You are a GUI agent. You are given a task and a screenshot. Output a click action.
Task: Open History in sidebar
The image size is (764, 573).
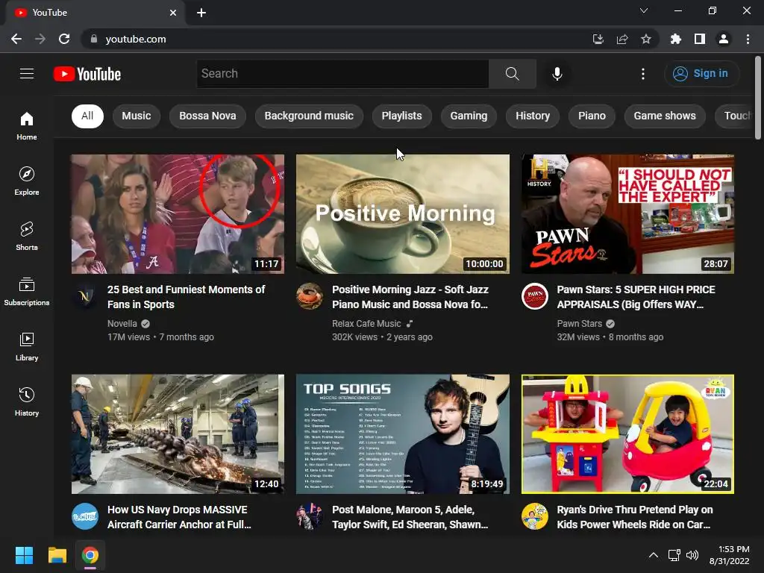27,401
